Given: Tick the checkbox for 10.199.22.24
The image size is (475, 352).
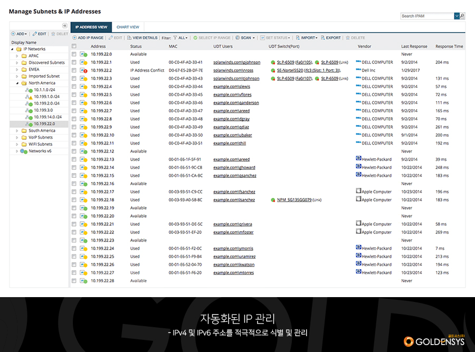Looking at the screenshot, I should [74, 249].
